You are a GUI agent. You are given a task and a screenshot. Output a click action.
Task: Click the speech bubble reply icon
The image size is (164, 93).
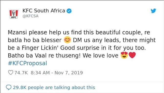tap(9, 87)
